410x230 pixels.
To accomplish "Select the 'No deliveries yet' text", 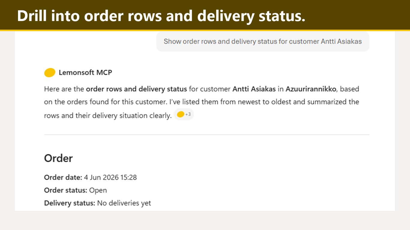I will (x=124, y=203).
